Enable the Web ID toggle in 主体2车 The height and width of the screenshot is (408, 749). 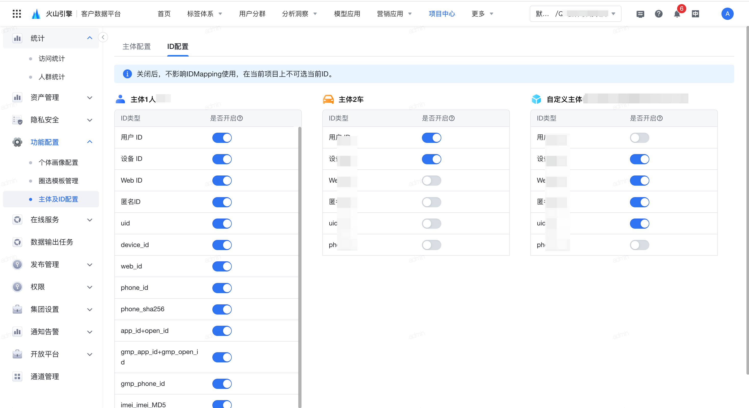[432, 180]
